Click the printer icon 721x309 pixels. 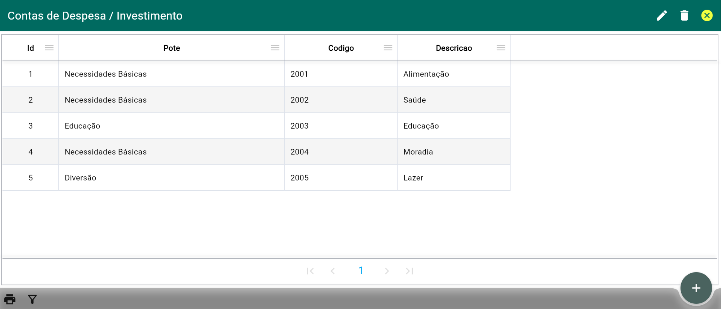[10, 299]
